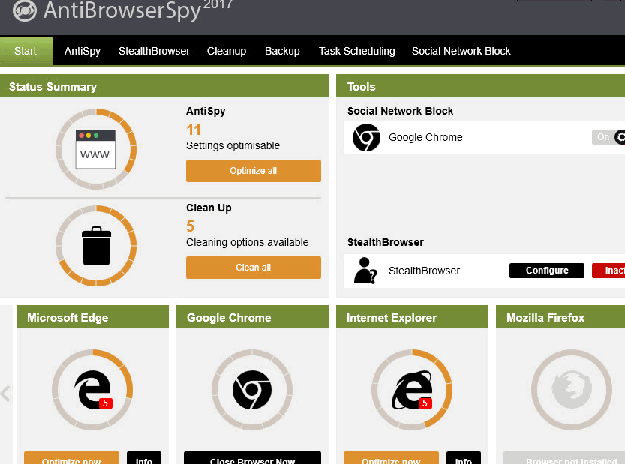Click the Clean Up count 5
The image size is (625, 464).
pos(190,226)
